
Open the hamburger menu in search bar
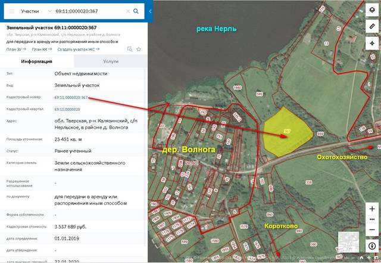(x=10, y=11)
